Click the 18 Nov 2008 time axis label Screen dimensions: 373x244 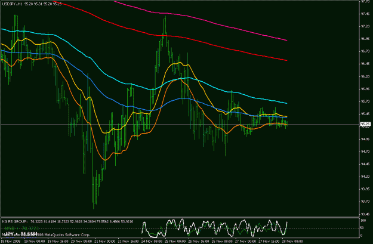(11, 241)
